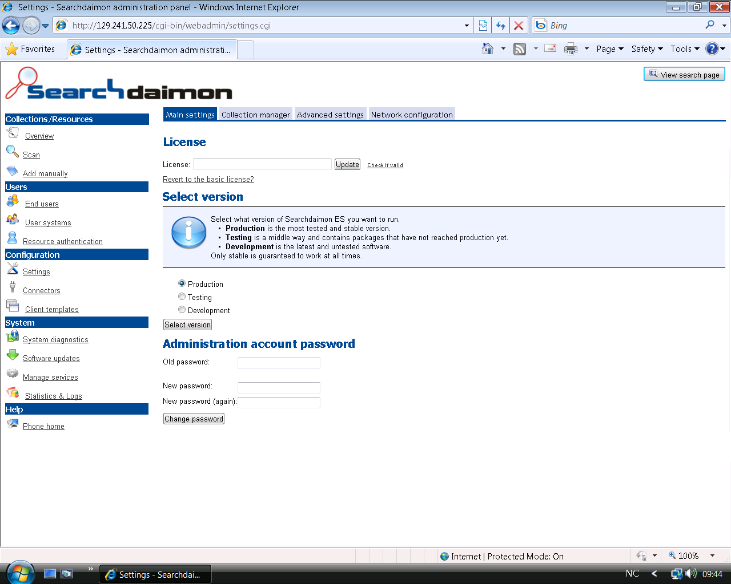Click the Windows Start orb
The width and height of the screenshot is (731, 584).
pyautogui.click(x=20, y=573)
